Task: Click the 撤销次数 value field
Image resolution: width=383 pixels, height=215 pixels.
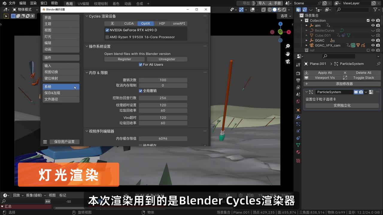Action: [x=163, y=80]
